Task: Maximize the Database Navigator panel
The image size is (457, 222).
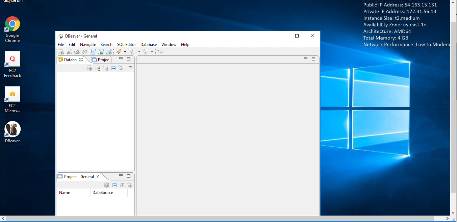Action: (129, 59)
